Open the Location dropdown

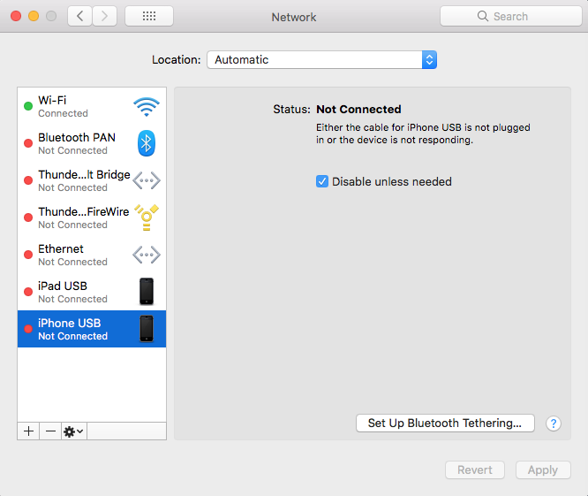[321, 60]
